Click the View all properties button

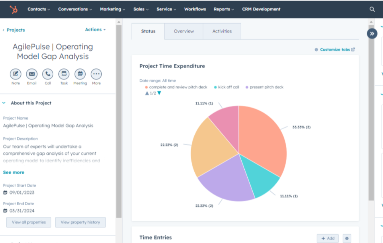pyautogui.click(x=29, y=222)
